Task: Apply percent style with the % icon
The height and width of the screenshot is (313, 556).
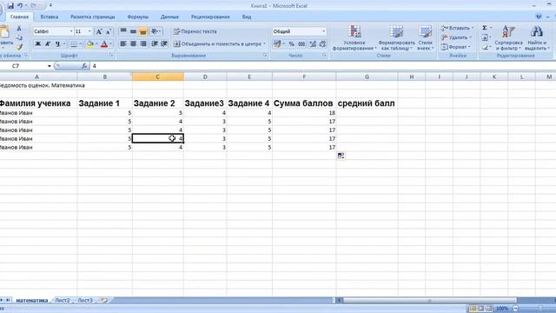Action: point(291,44)
